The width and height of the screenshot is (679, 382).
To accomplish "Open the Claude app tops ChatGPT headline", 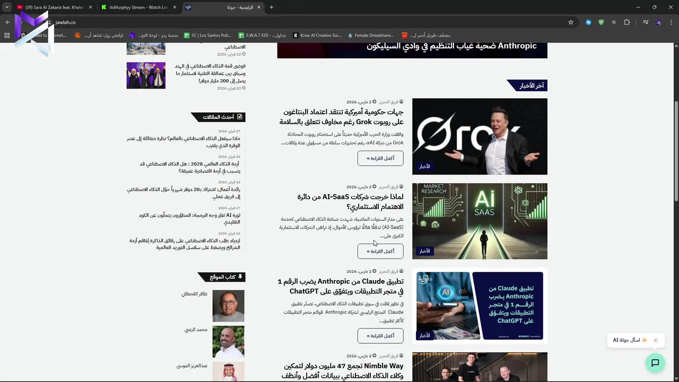I will (341, 286).
